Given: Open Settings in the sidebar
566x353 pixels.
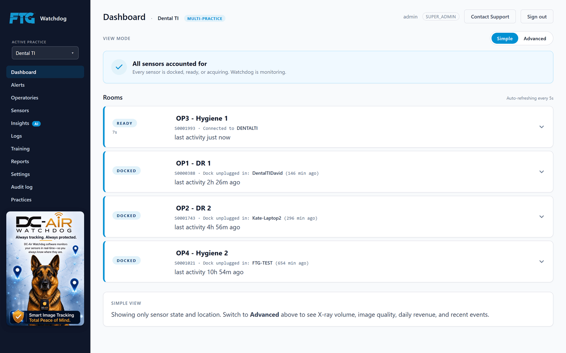Looking at the screenshot, I should coord(45,174).
